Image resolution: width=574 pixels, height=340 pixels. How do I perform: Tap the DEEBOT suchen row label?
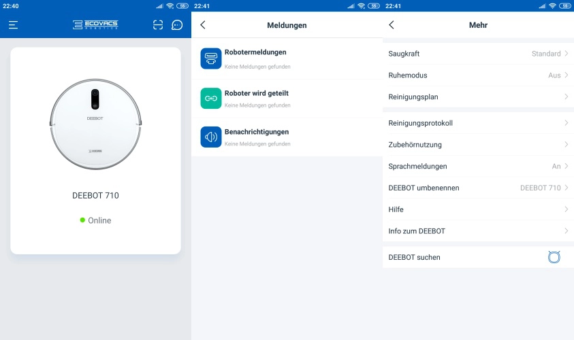414,257
